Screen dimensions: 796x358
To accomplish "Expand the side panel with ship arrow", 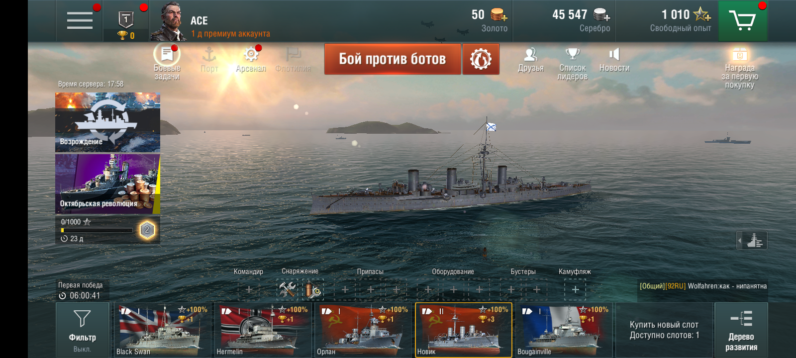I will click(x=752, y=241).
